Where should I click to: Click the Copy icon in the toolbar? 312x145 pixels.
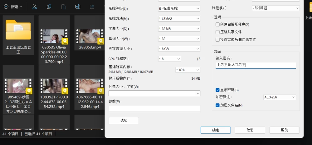coord(49,7)
